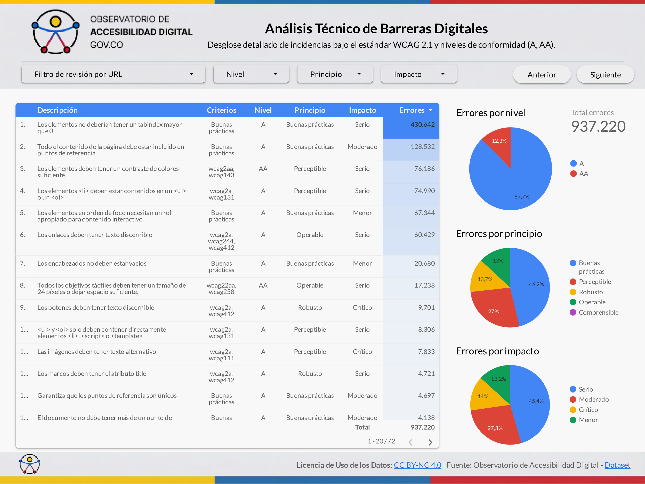Click the Total errores 937.220 scorecard
The height and width of the screenshot is (484, 645).
coord(598,121)
